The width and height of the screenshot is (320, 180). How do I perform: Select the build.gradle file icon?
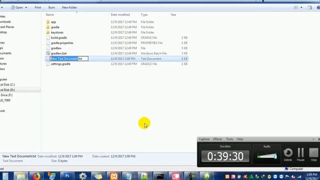[x=48, y=37]
